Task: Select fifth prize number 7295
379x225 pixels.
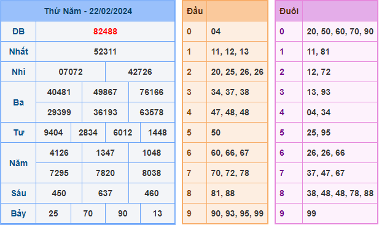Action: click(59, 173)
